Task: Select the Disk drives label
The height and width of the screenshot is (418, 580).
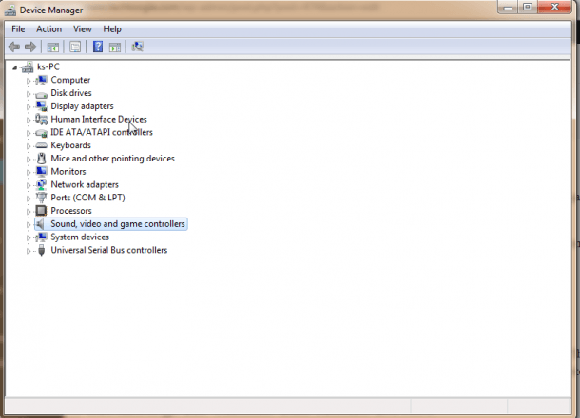Action: 71,93
